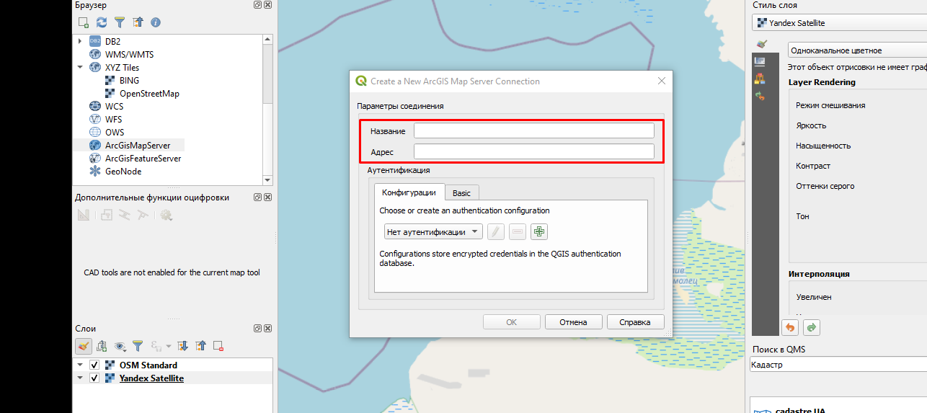
Task: Float the Advanced Digitizing panel
Action: click(258, 197)
